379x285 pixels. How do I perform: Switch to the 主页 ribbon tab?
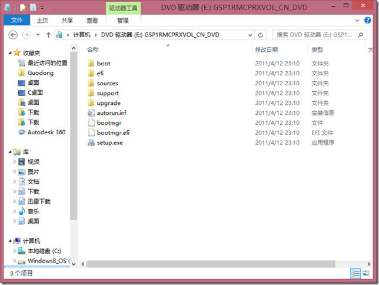pos(42,21)
